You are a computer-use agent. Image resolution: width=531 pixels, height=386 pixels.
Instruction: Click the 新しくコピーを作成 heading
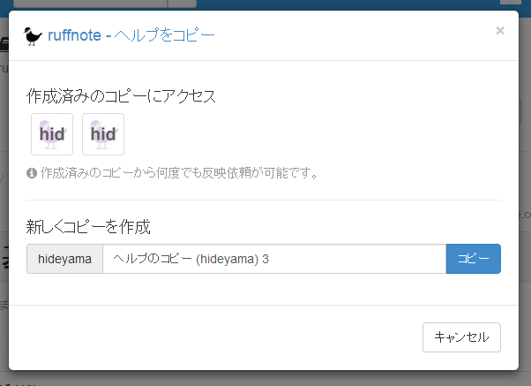click(88, 227)
